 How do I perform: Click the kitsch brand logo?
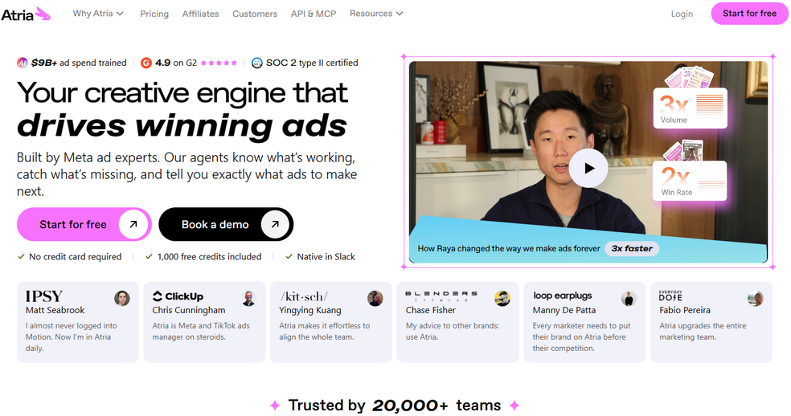(x=304, y=296)
